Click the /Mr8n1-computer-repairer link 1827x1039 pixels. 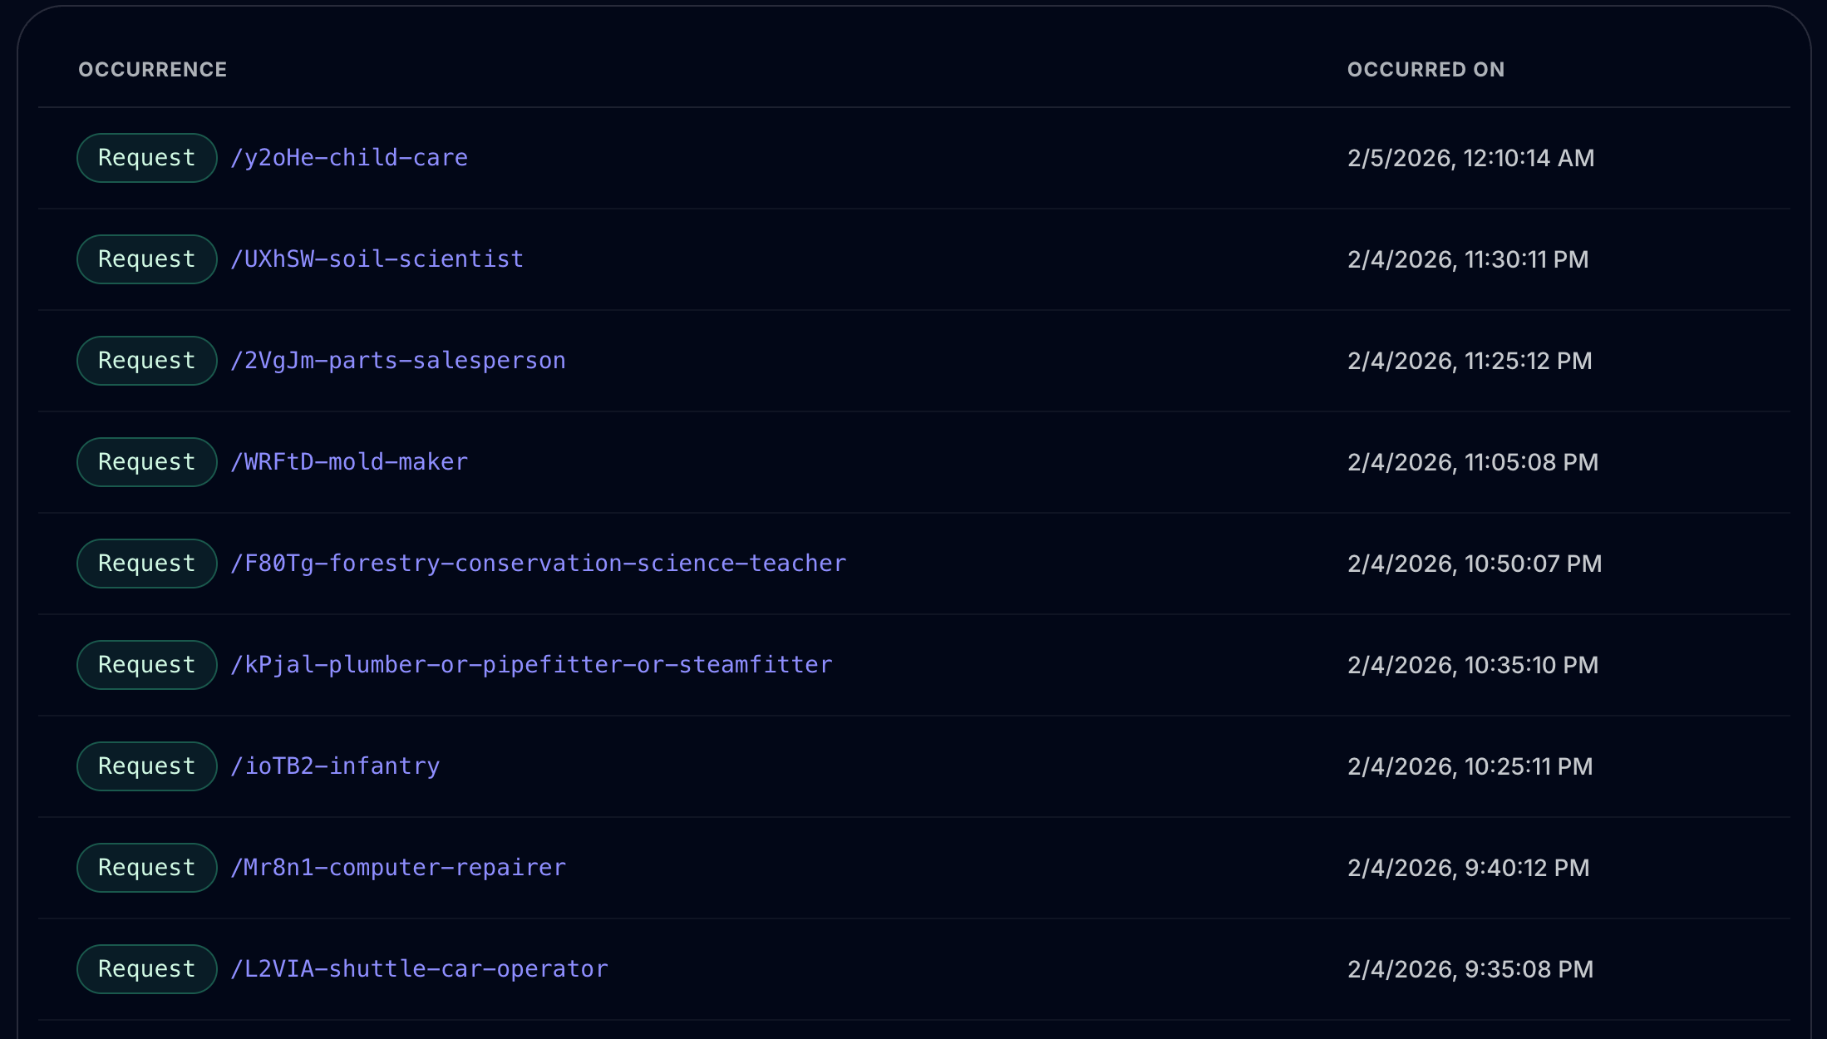(398, 868)
